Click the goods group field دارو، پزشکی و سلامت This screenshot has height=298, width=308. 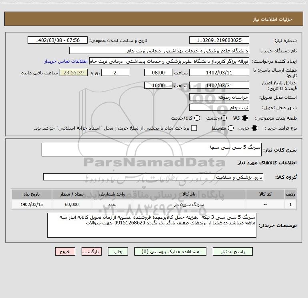pyautogui.click(x=153, y=177)
